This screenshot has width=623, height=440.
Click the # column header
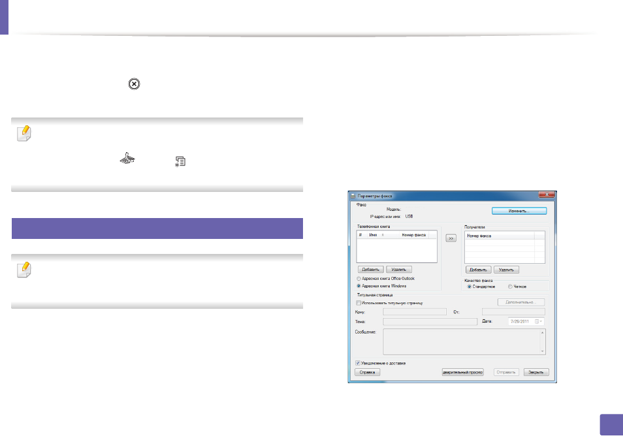tap(361, 235)
